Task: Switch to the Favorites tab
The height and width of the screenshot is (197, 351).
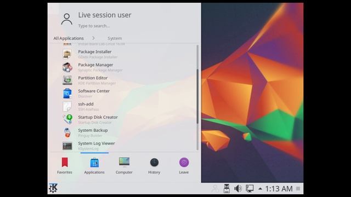Action: click(x=65, y=166)
